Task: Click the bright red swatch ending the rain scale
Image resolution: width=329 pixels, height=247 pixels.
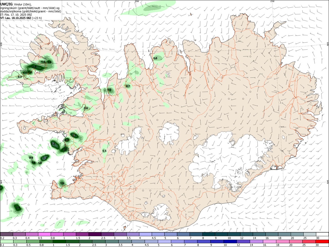Action: [x=322, y=241]
